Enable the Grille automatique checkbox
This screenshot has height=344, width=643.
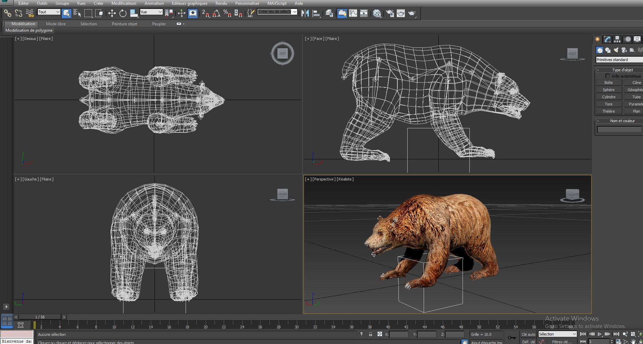[x=608, y=76]
